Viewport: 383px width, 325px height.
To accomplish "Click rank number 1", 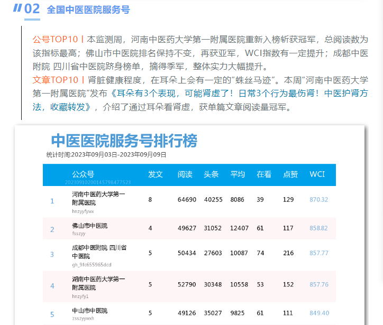I will (52, 201).
